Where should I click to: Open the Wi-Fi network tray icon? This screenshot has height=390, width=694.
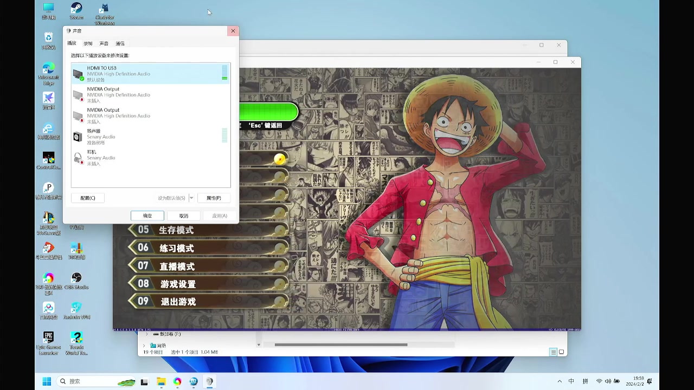click(599, 381)
